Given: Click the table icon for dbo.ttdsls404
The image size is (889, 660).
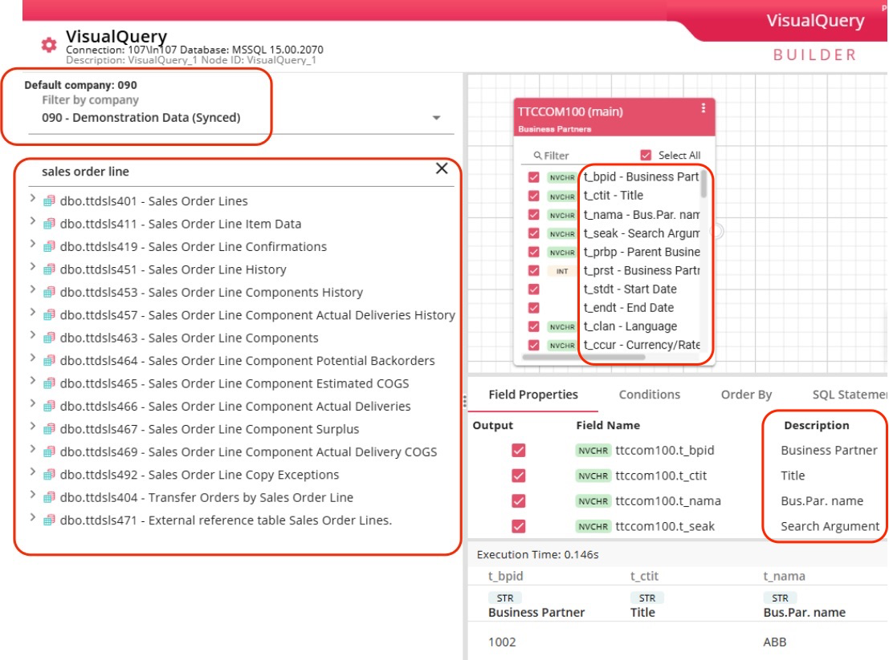Looking at the screenshot, I should point(49,497).
